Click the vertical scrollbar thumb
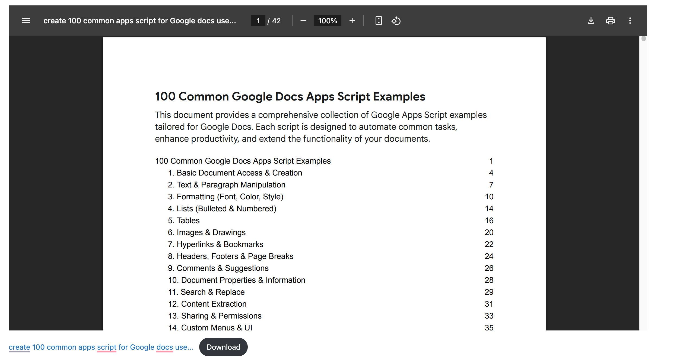The image size is (686, 357). pos(643,39)
